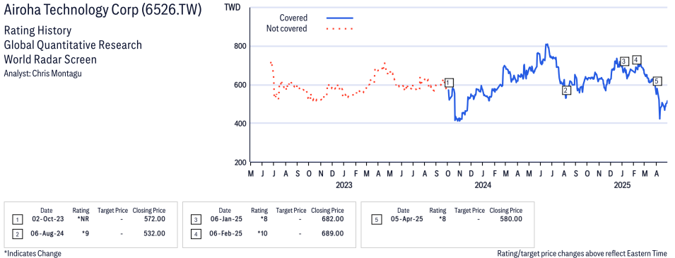This screenshot has height=258, width=675.
Task: Click chart marker 1 near October 2023
Action: coord(449,83)
